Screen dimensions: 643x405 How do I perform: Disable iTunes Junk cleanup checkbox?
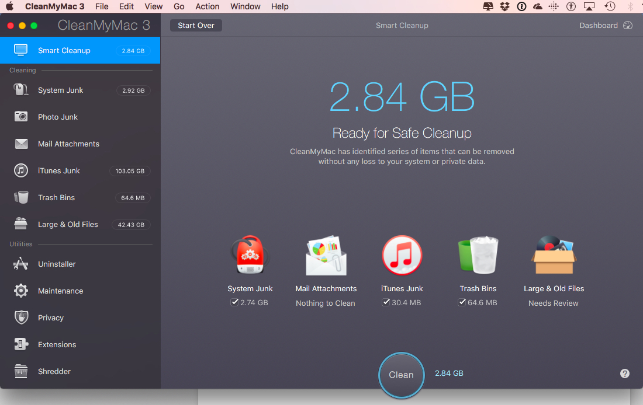(386, 302)
